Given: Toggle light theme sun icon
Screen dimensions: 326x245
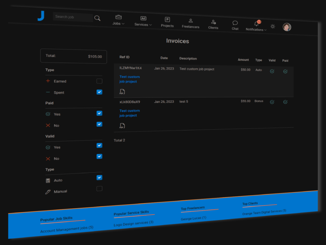Looking at the screenshot, I should (273, 26).
